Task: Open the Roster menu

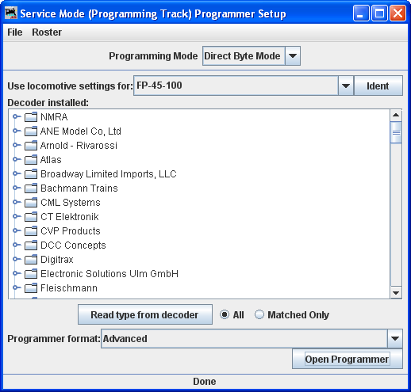Action: coord(47,32)
